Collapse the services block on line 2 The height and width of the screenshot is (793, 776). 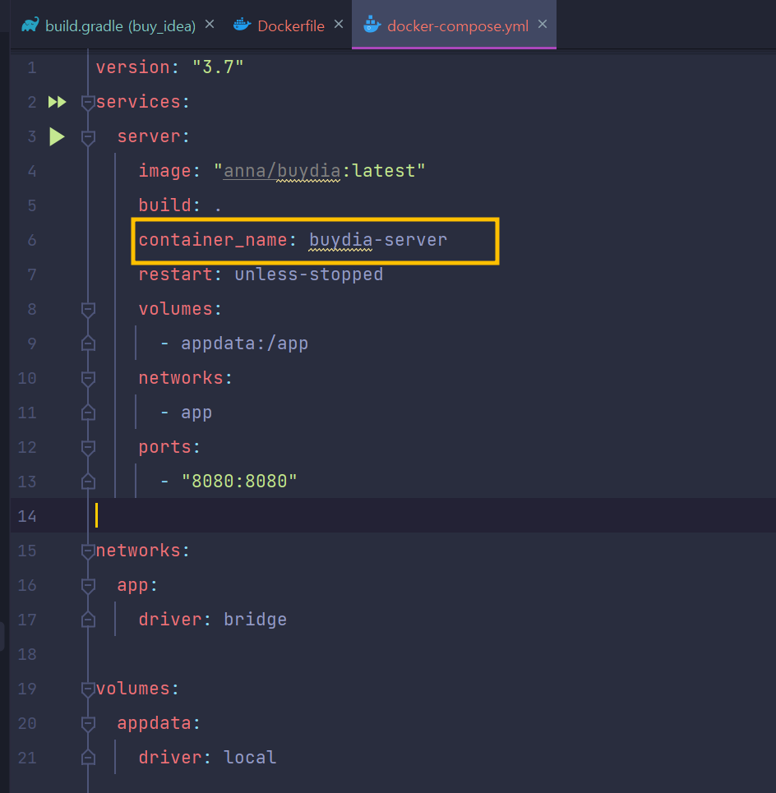point(88,103)
